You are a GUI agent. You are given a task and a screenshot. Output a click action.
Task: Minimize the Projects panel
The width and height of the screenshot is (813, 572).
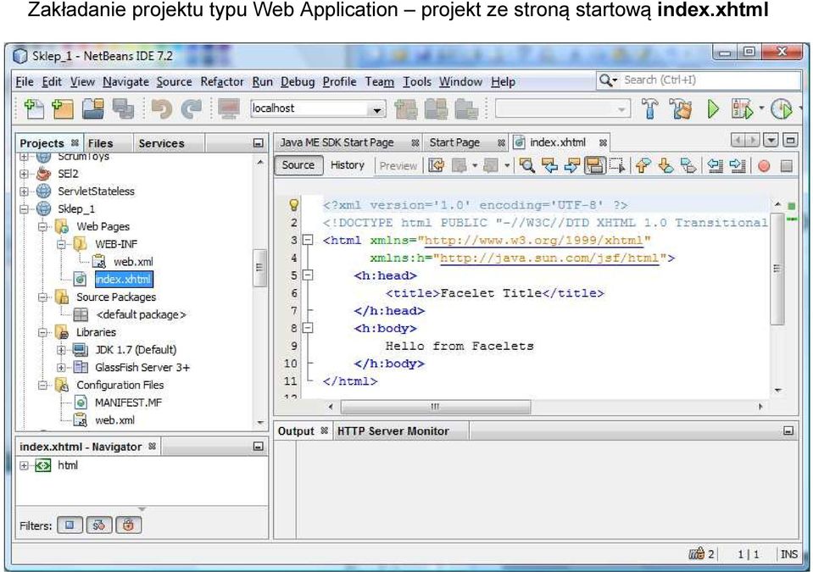tap(259, 143)
